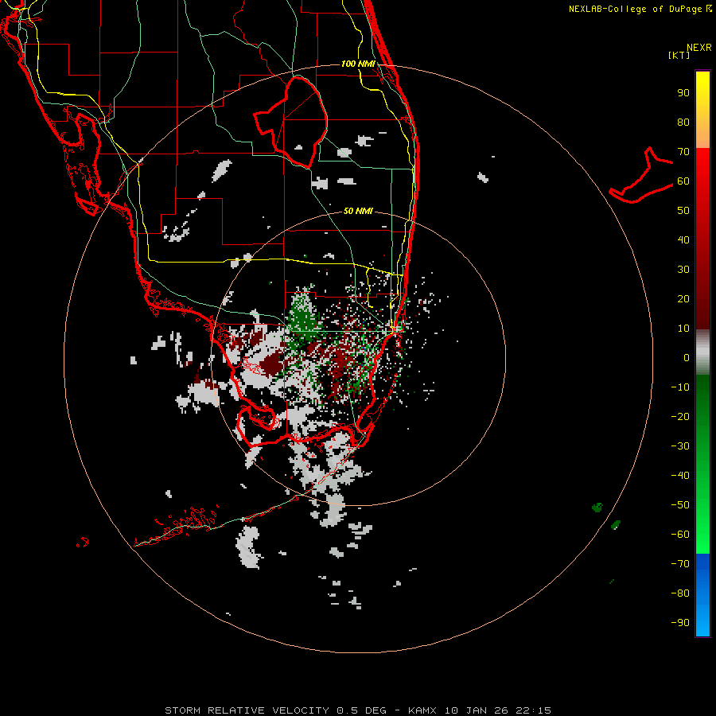Select the 90 value on velocity scale
This screenshot has height=716, width=716.
pyautogui.click(x=683, y=93)
